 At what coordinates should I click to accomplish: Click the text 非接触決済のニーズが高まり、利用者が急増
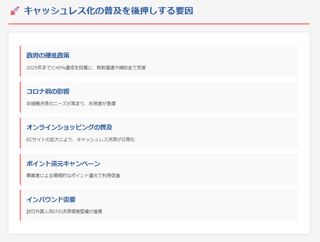pos(71,104)
